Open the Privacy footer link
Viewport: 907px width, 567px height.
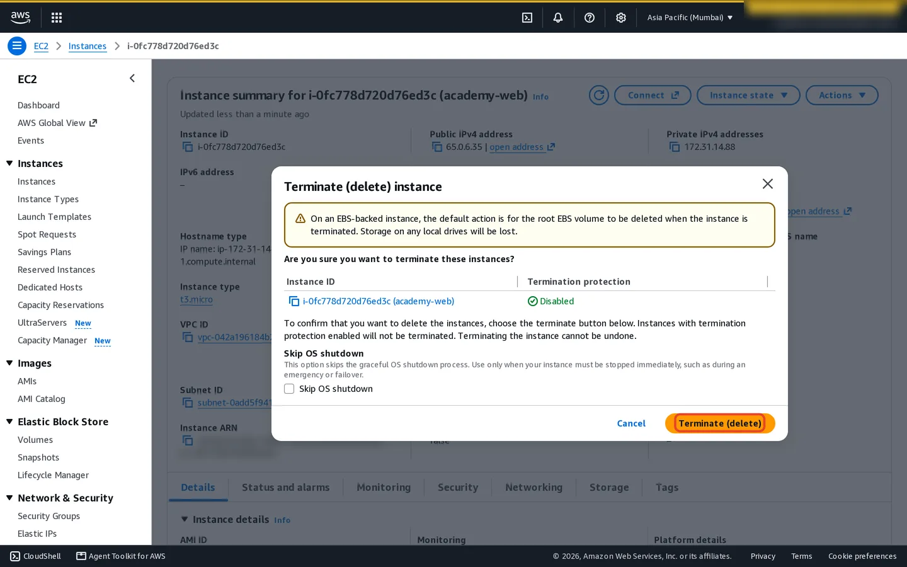(763, 556)
